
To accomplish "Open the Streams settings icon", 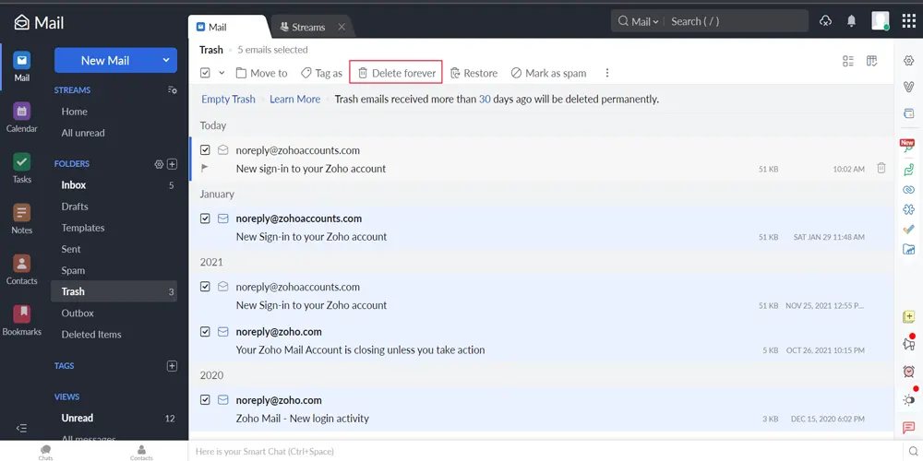I will point(172,90).
